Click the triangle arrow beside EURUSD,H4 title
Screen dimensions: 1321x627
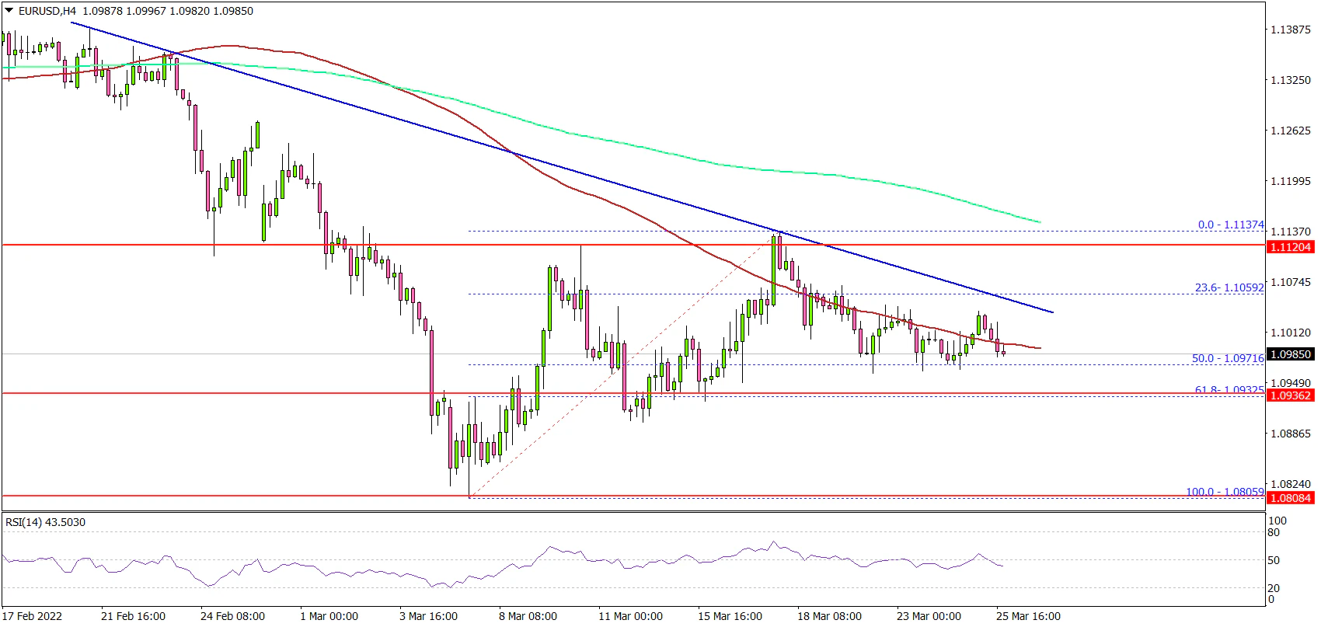tap(9, 11)
